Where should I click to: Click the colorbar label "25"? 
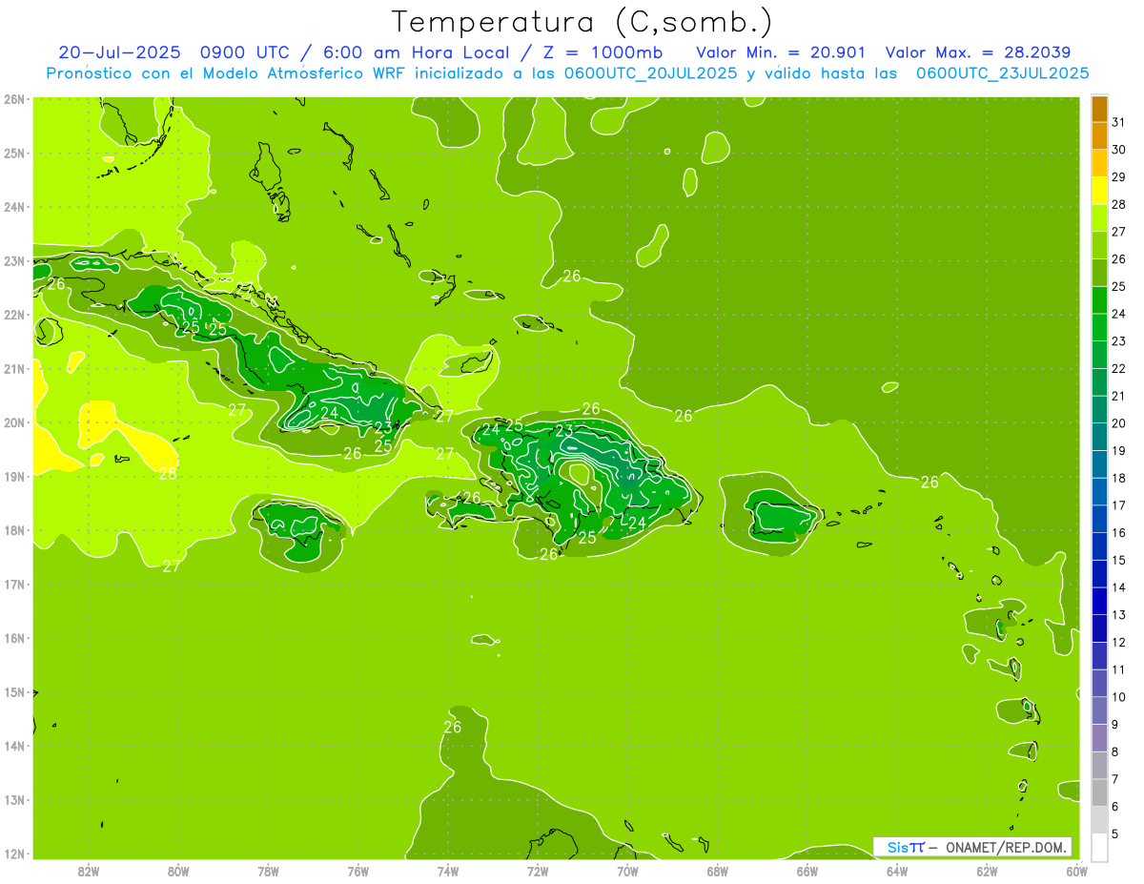coord(1118,286)
